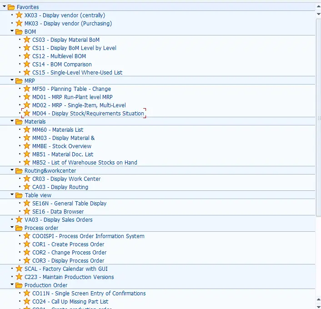Click the star icon beside SE16N entry
Screen dimensions: 321x309
click(27, 203)
